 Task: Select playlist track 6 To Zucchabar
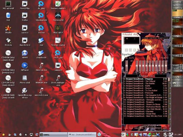tap(145, 90)
